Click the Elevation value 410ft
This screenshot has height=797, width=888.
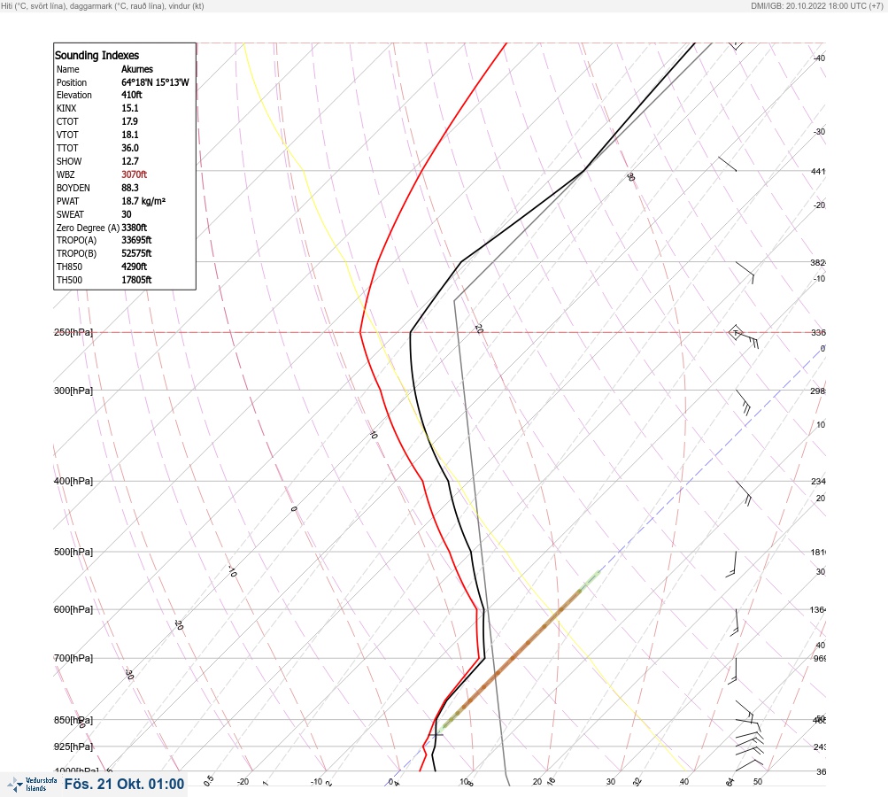click(132, 95)
